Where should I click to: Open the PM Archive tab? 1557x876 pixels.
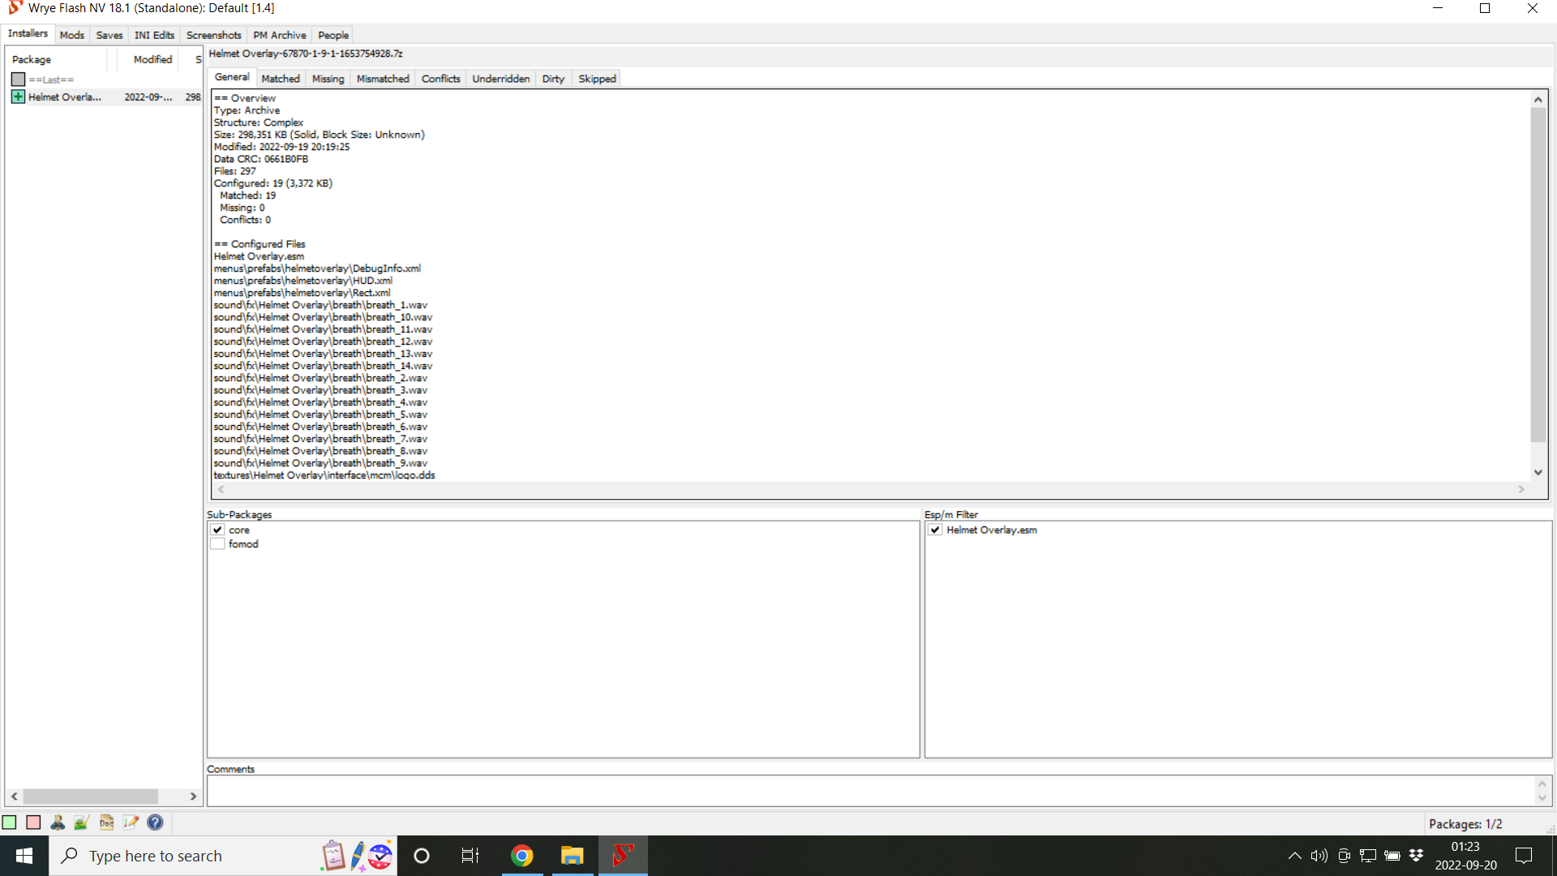[280, 35]
